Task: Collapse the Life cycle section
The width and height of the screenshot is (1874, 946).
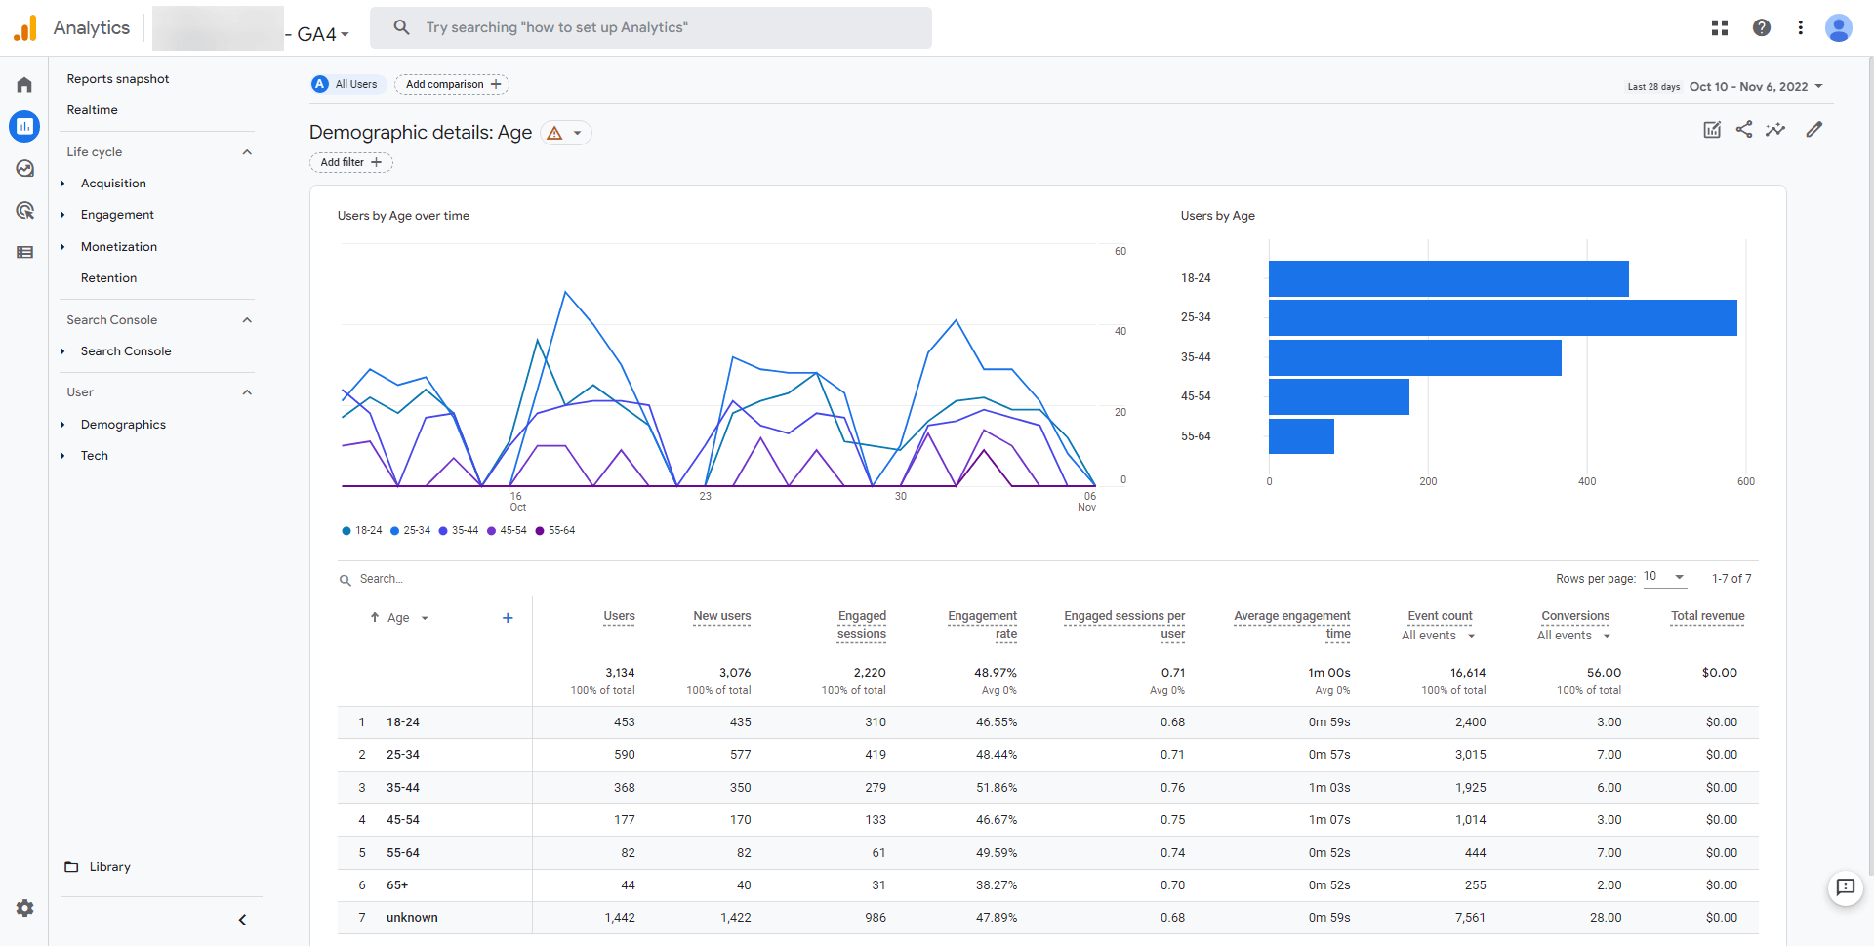Action: click(x=247, y=151)
